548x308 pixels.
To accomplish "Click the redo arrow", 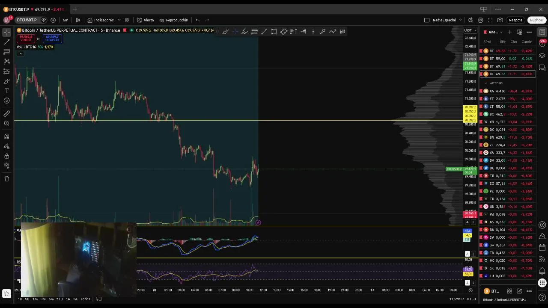I will [207, 20].
